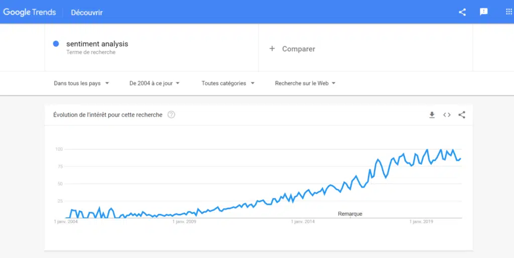Expand the 'Dans tous les pays' dropdown
The height and width of the screenshot is (258, 514).
tap(81, 83)
